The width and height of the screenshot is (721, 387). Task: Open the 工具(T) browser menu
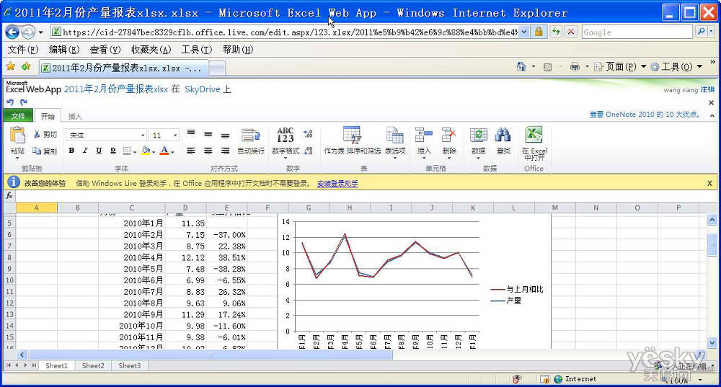[x=196, y=50]
